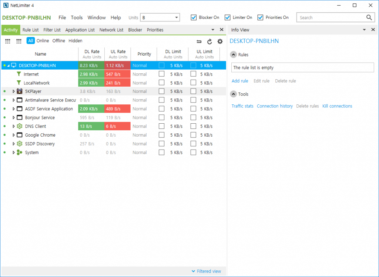Expand the ASDF Service Application row
The width and height of the screenshot is (379, 277).
tap(14, 109)
